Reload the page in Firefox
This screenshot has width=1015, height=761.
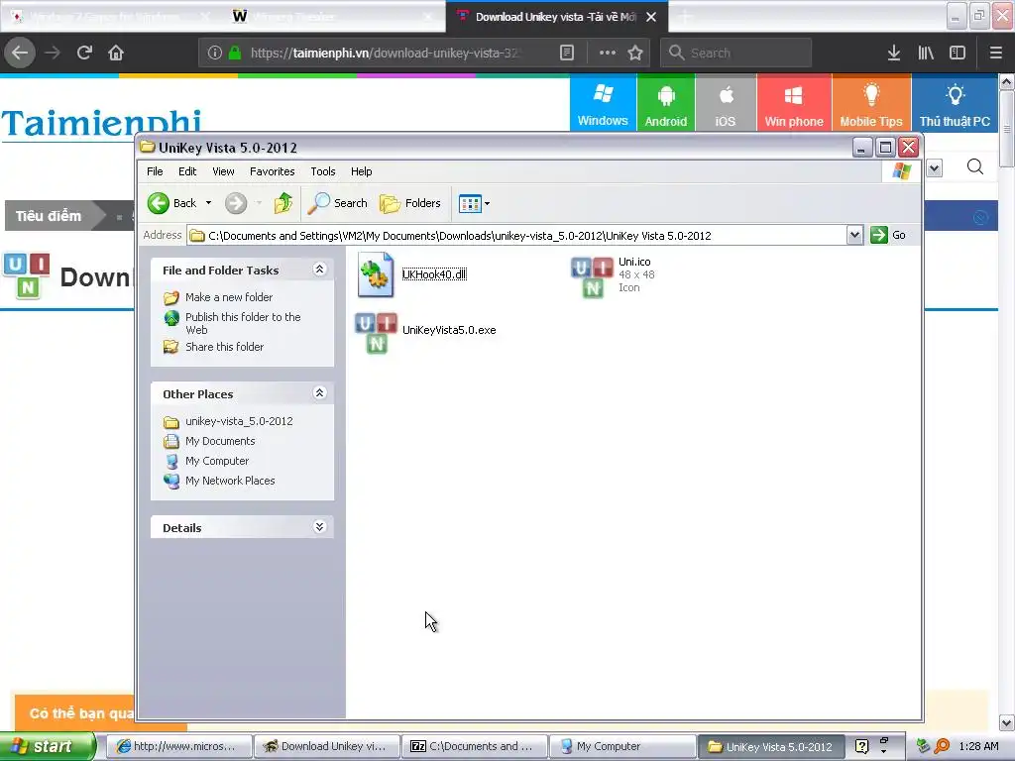point(84,53)
